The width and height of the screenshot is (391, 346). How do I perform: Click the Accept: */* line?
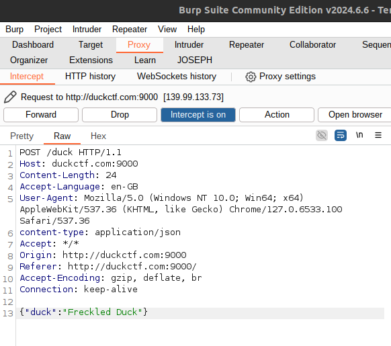click(x=49, y=244)
